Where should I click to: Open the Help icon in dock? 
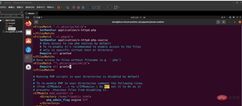28,49
